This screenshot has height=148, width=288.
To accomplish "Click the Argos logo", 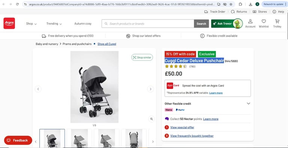I will pyautogui.click(x=9, y=23).
